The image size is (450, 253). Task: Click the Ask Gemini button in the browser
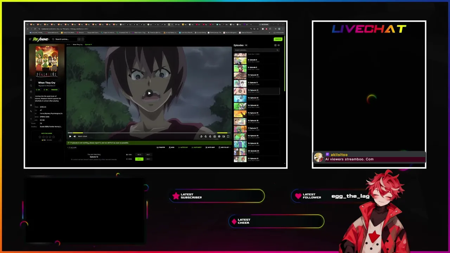pos(265,25)
